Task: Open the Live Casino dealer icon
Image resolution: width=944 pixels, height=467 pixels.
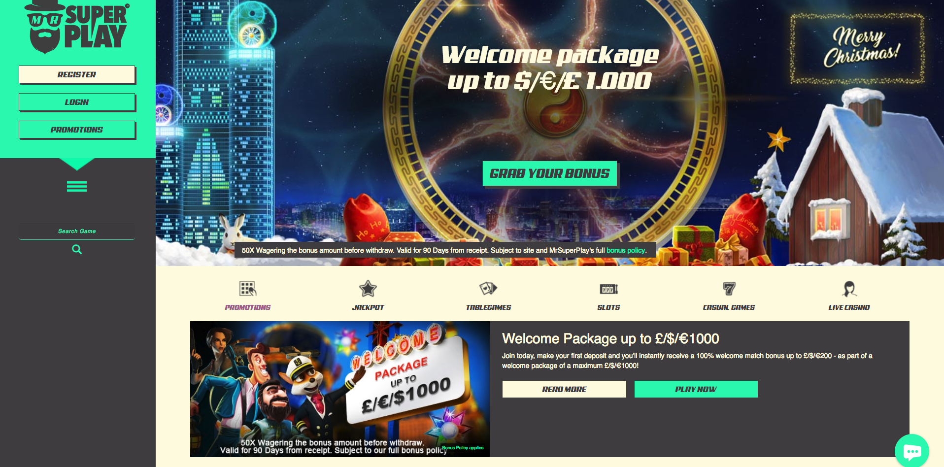Action: (x=849, y=289)
